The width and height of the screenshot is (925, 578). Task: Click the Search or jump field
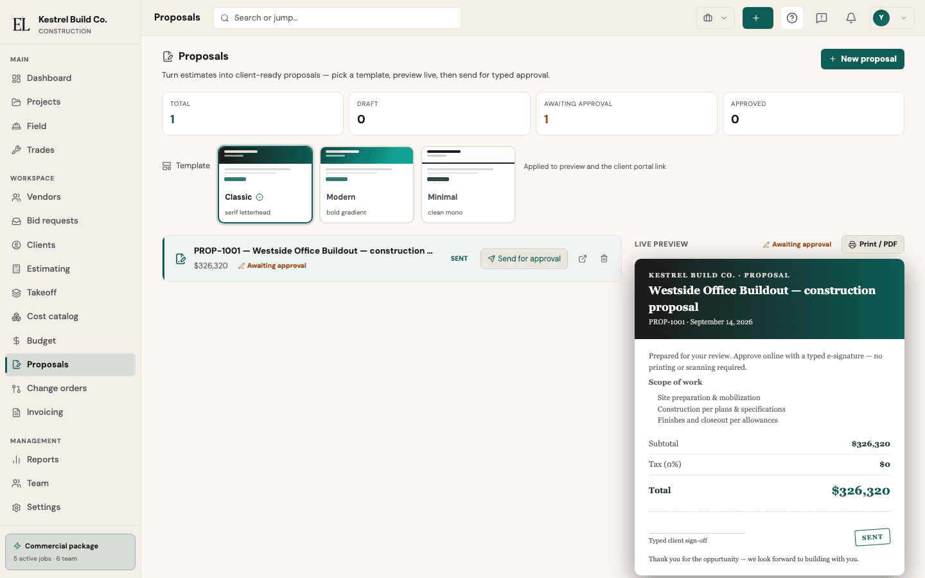click(x=337, y=18)
